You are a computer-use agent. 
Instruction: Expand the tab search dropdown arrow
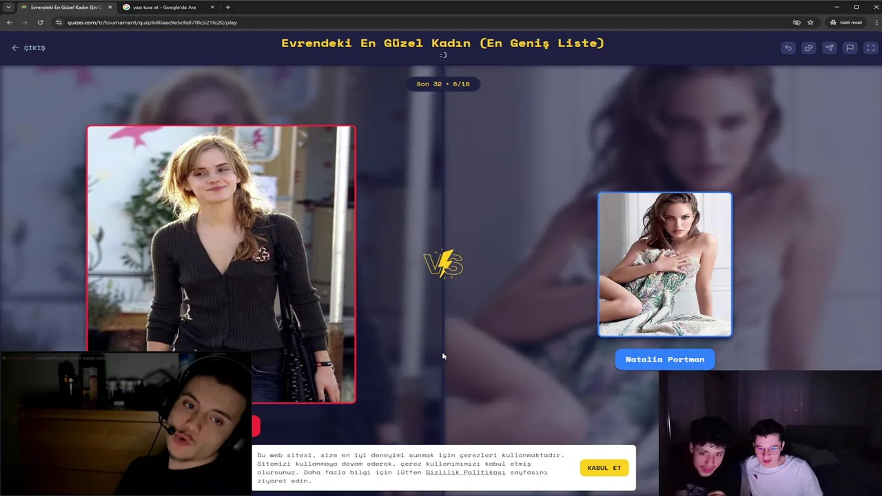pos(8,7)
